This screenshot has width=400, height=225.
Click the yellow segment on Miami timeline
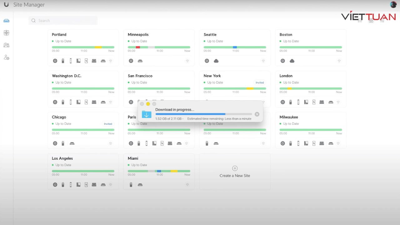point(174,171)
